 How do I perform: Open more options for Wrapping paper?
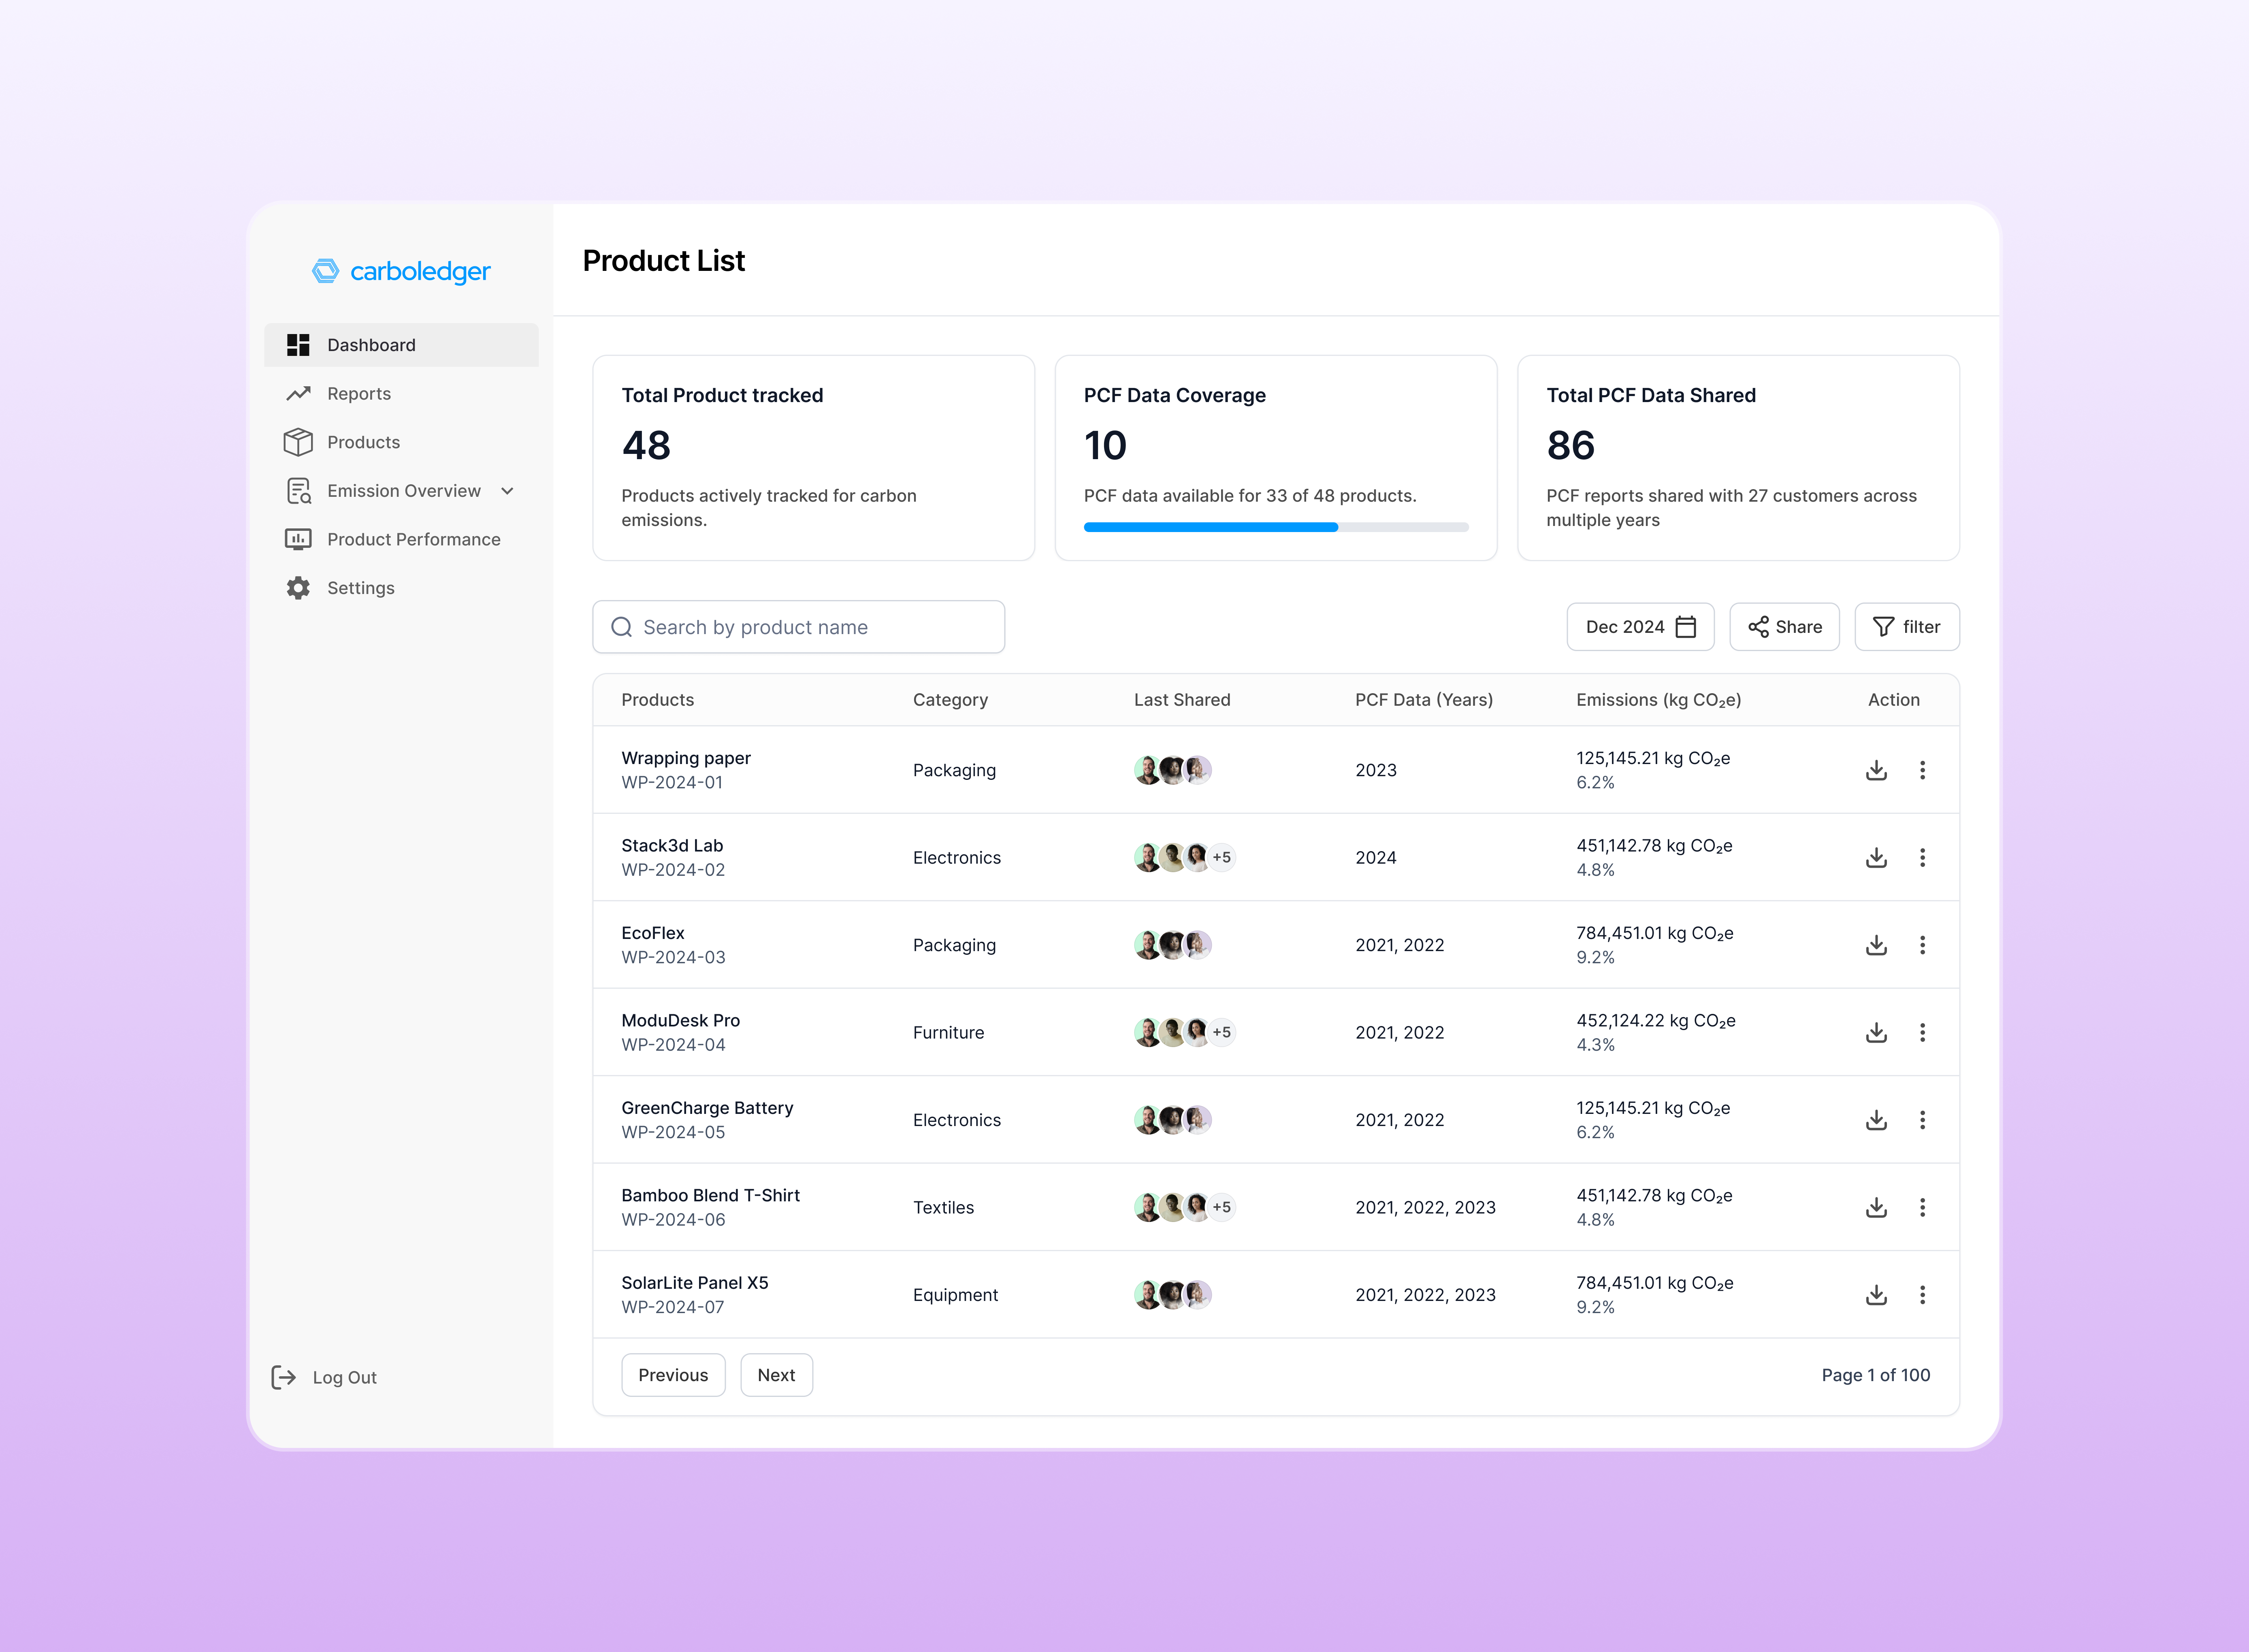pyautogui.click(x=1922, y=770)
